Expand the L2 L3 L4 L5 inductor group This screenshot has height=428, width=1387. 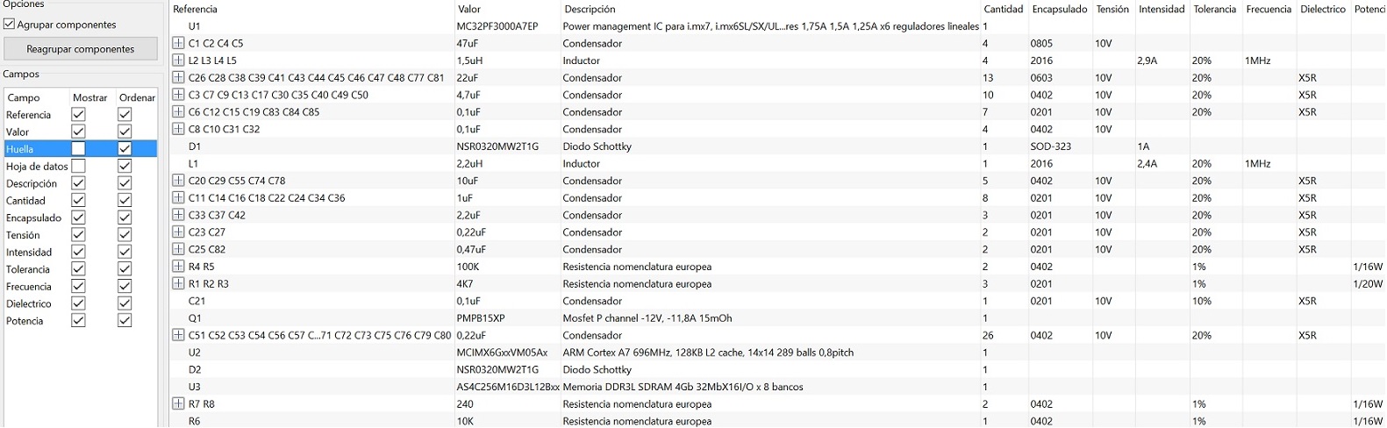178,61
